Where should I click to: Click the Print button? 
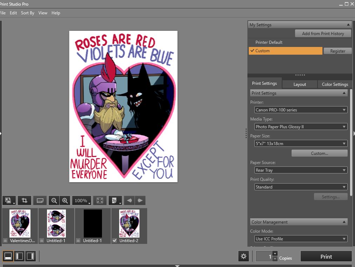(326, 256)
